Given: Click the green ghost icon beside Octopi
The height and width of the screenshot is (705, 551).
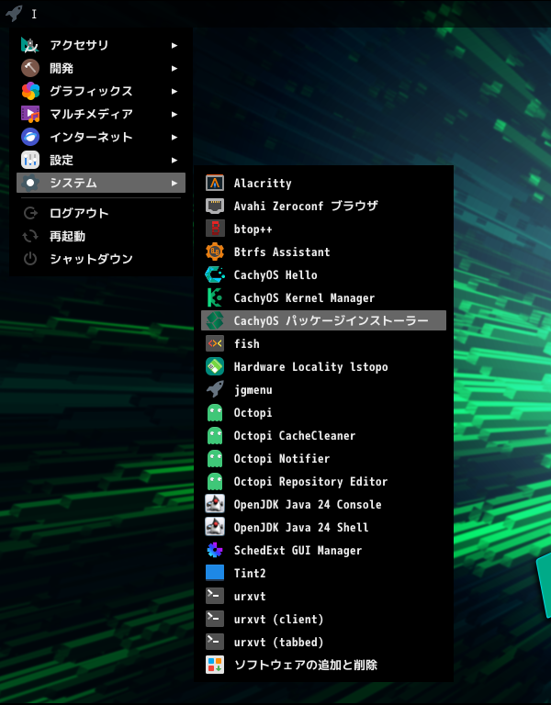Looking at the screenshot, I should tap(215, 412).
